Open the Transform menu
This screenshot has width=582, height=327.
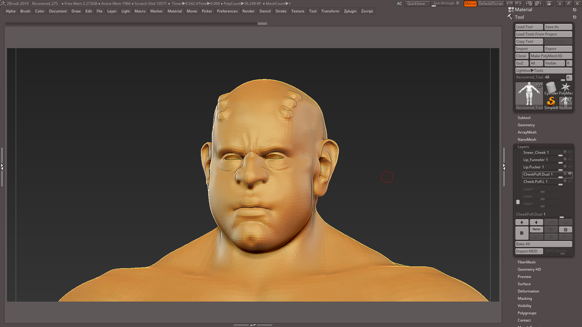click(330, 11)
